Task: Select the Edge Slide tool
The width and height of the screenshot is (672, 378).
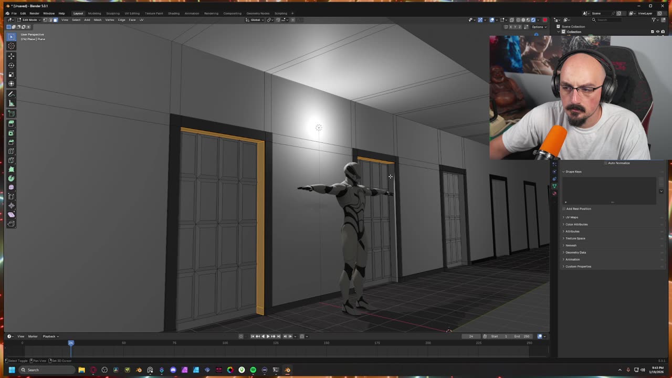Action: (x=11, y=196)
